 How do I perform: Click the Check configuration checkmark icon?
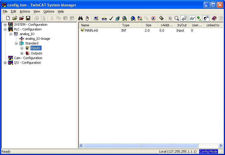111,18
